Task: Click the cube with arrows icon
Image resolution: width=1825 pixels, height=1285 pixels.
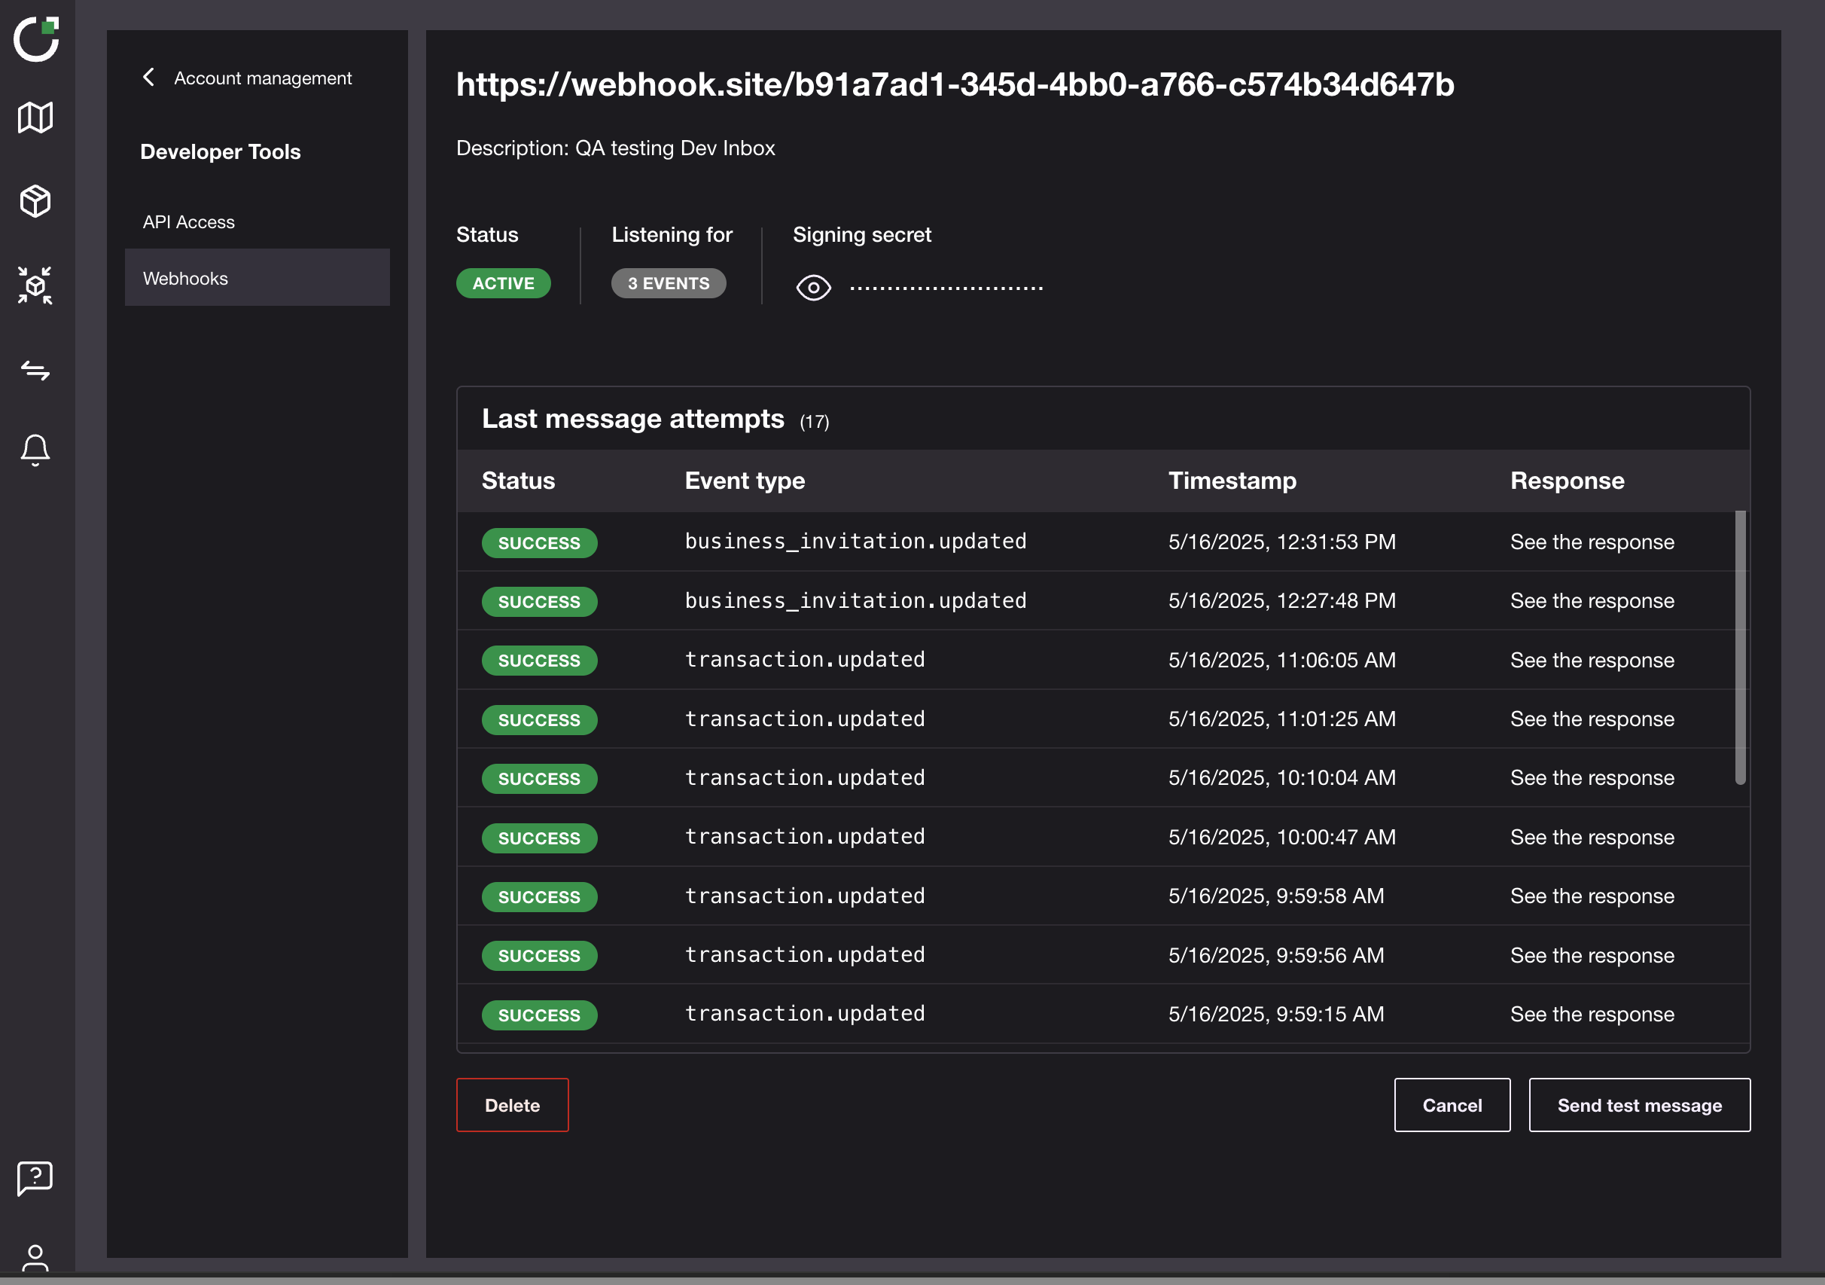Action: [x=35, y=285]
